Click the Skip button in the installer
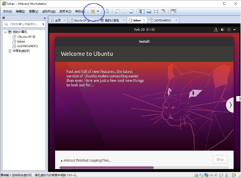The height and width of the screenshot is (178, 241). 220,159
